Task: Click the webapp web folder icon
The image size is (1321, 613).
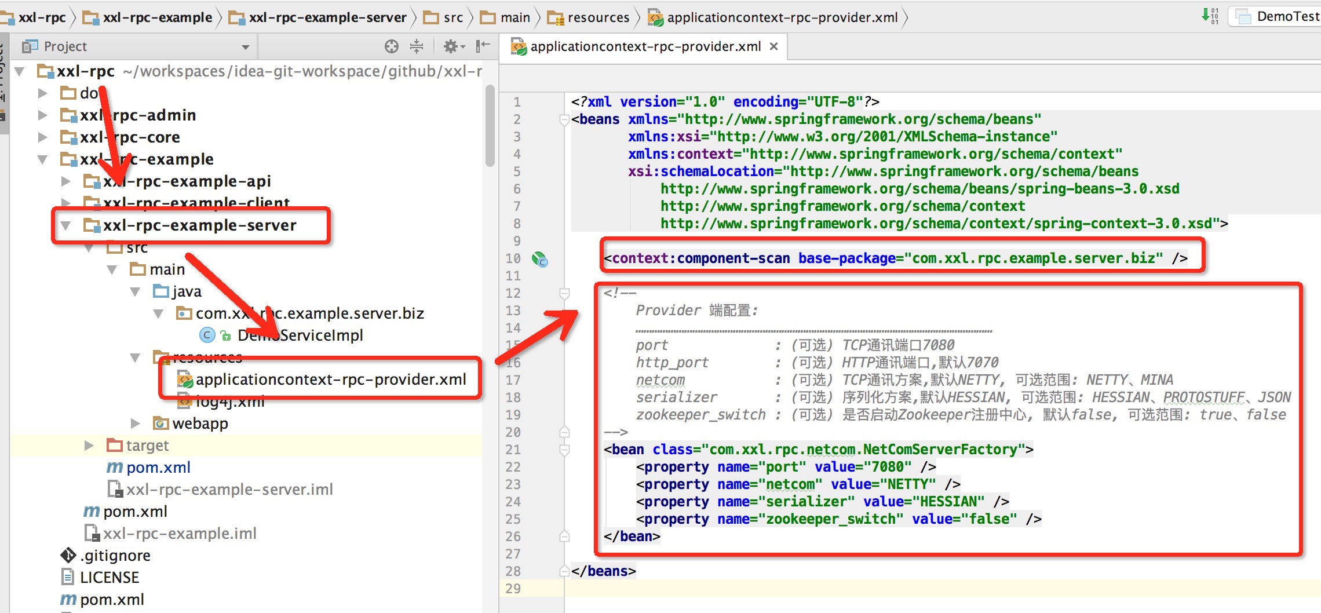Action: (160, 424)
